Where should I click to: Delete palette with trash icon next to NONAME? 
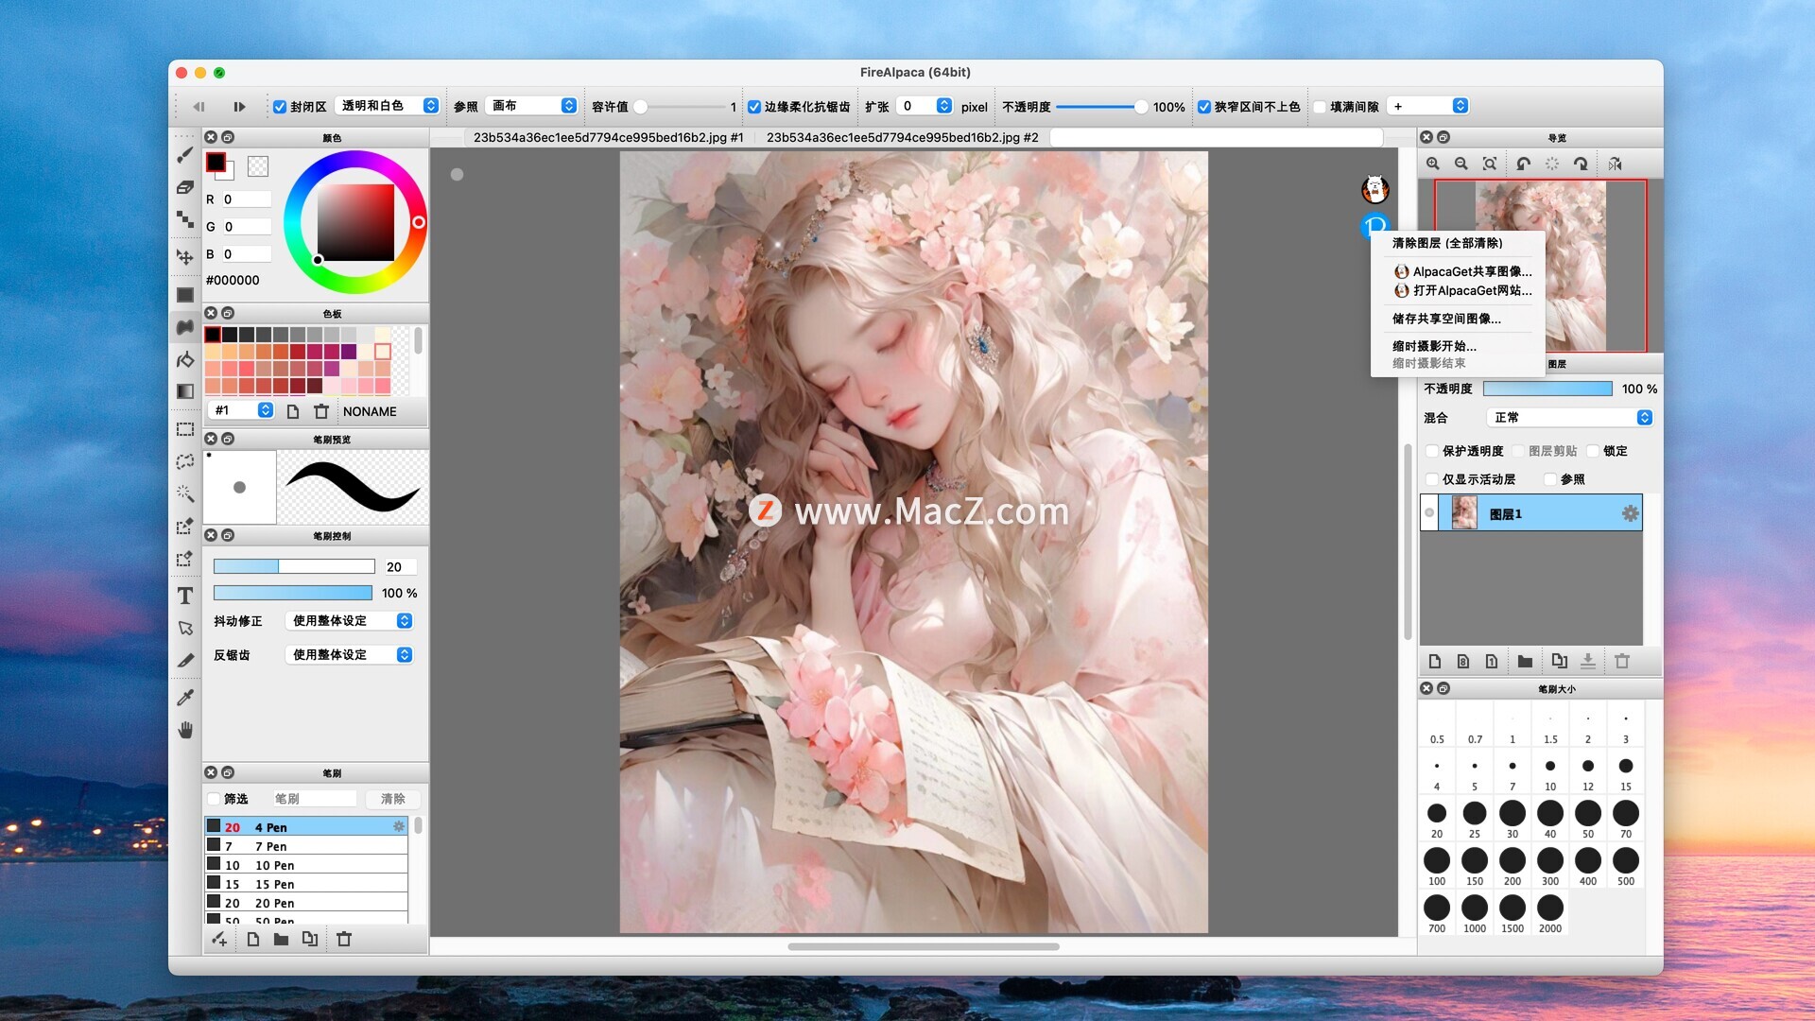pos(321,411)
